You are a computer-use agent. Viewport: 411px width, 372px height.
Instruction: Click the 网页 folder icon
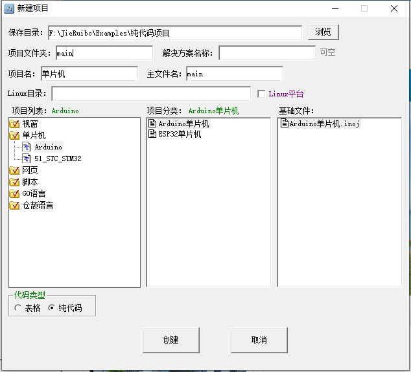(14, 170)
